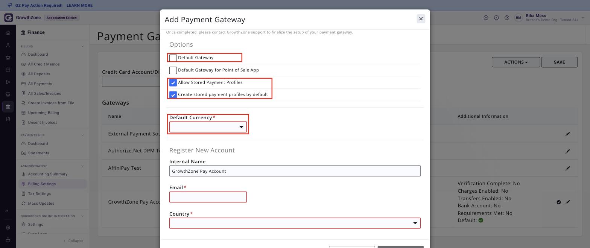The image size is (590, 248).
Task: Open the GrowthZone logo home icon
Action: 8,18
